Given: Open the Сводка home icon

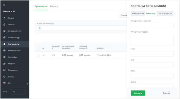Looking at the screenshot, I should (4, 18).
